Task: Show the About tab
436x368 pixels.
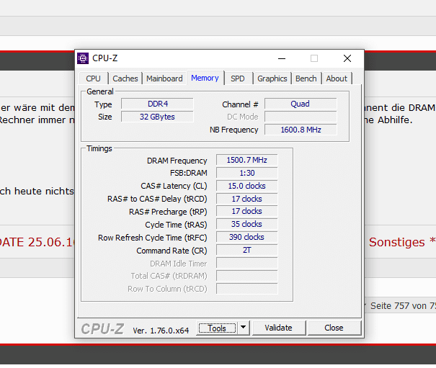Action: [337, 78]
